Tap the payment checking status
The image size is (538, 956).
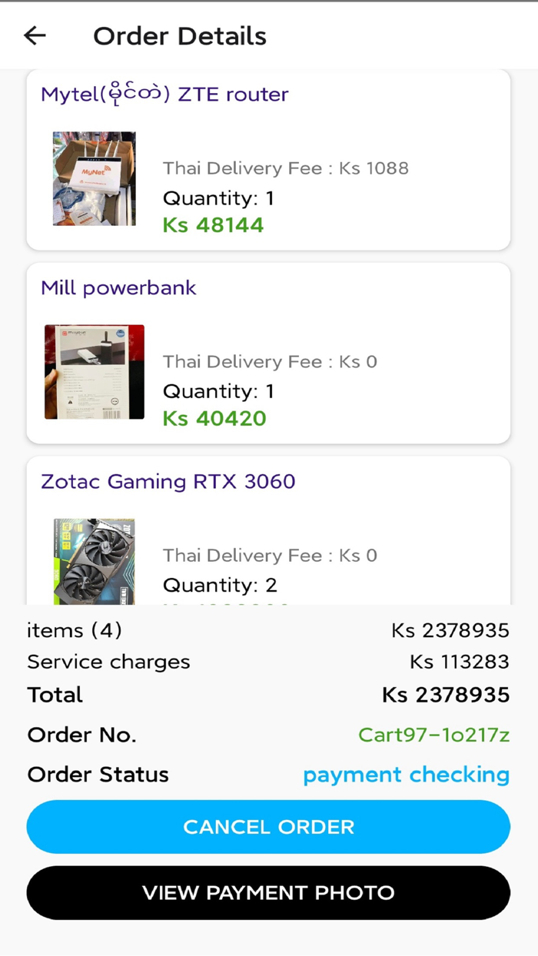pos(407,775)
